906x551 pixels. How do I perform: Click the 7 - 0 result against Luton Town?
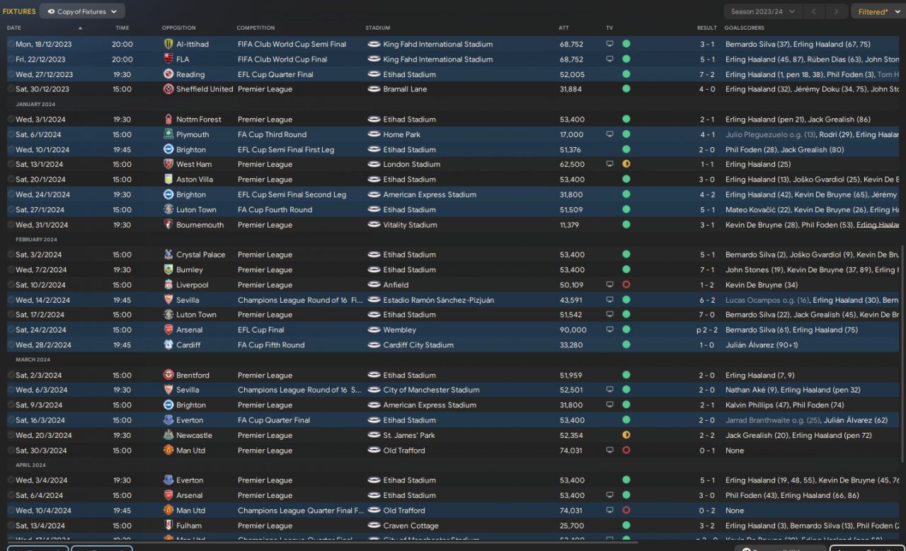tap(707, 315)
